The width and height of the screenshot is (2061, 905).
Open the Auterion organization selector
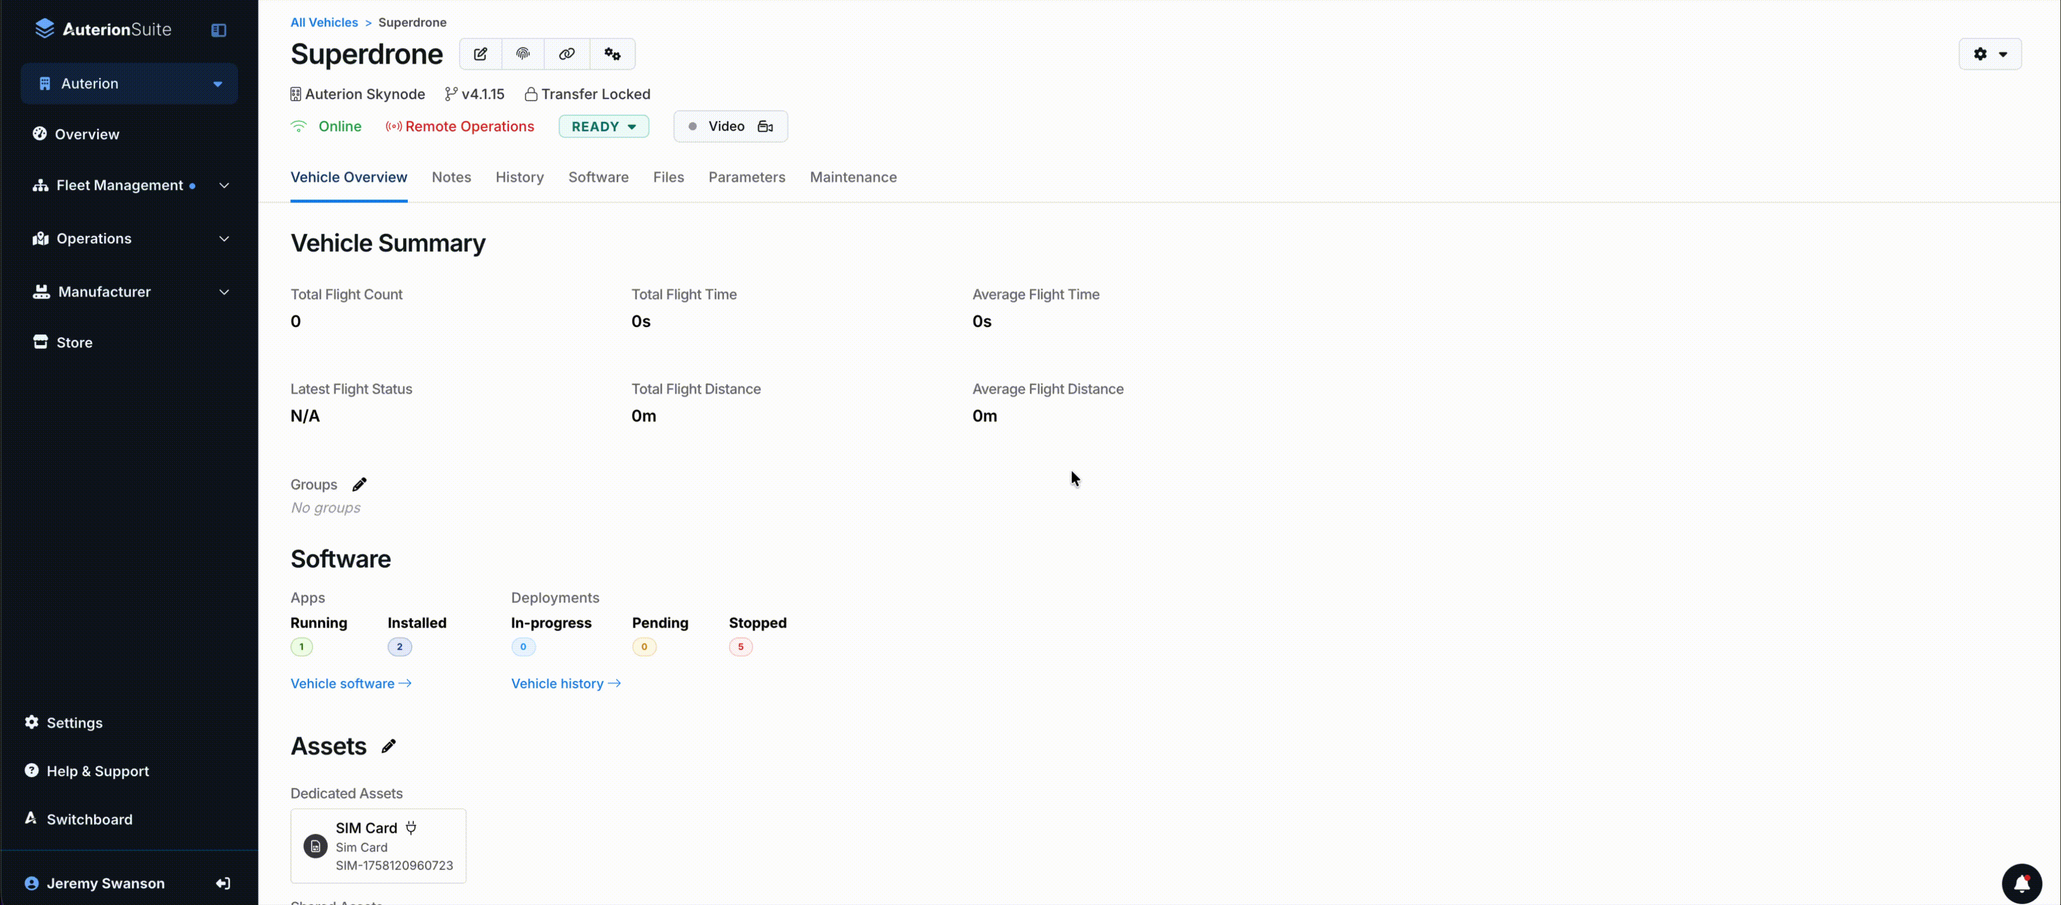(x=129, y=84)
